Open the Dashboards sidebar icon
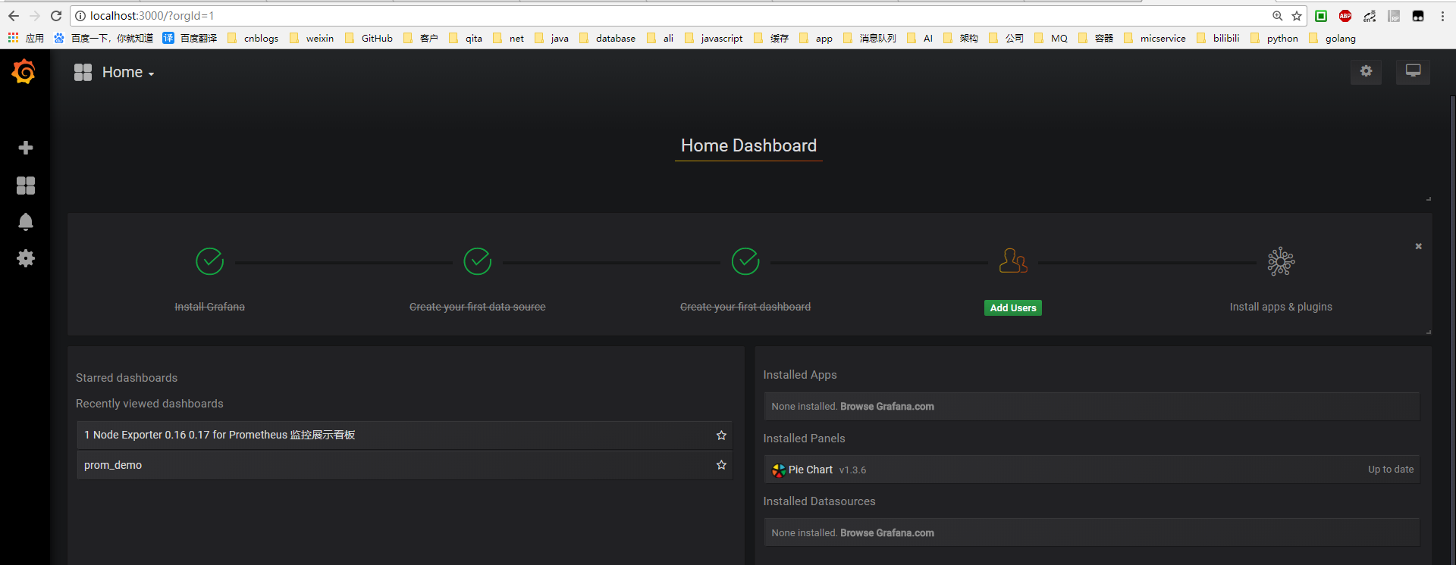 click(26, 186)
